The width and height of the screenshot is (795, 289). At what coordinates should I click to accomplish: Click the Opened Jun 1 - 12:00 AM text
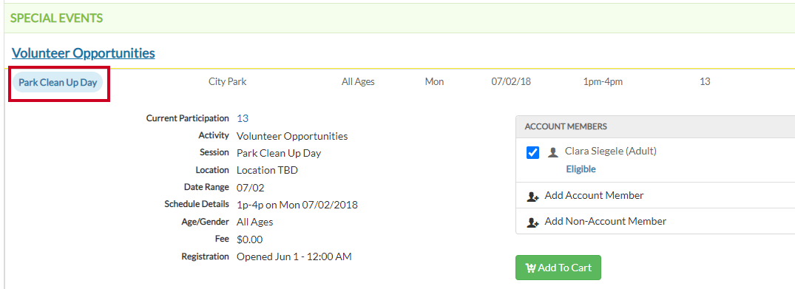pos(294,256)
